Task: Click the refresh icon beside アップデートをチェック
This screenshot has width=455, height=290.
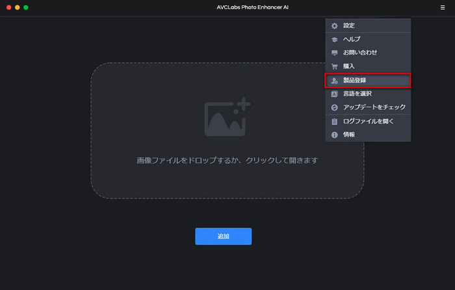Action: [x=334, y=107]
